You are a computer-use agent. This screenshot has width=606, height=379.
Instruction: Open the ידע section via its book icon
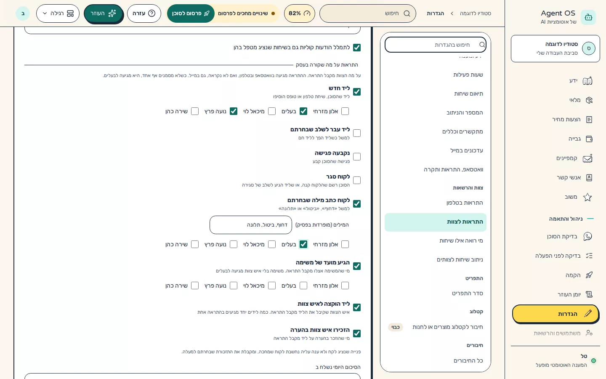coord(587,81)
